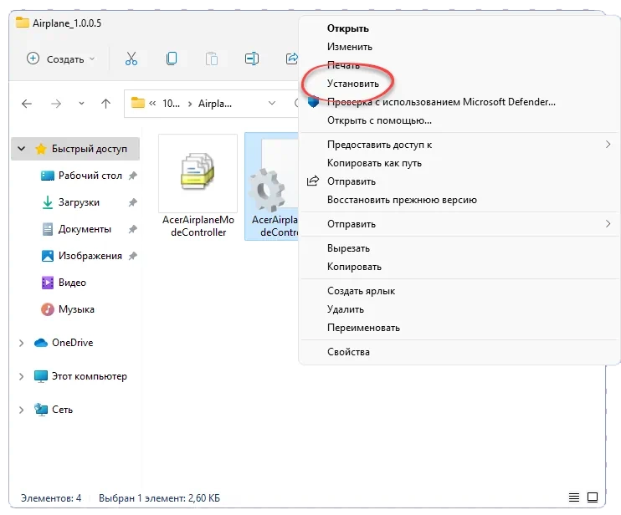Open Загрузки folder in sidebar
This screenshot has width=621, height=515.
(79, 202)
